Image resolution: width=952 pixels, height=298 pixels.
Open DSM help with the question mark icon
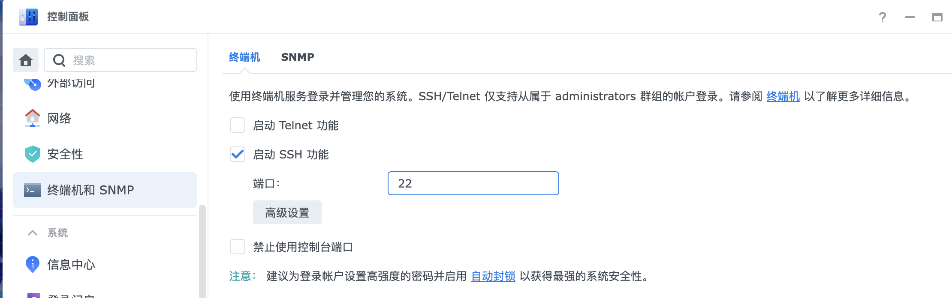pos(882,17)
